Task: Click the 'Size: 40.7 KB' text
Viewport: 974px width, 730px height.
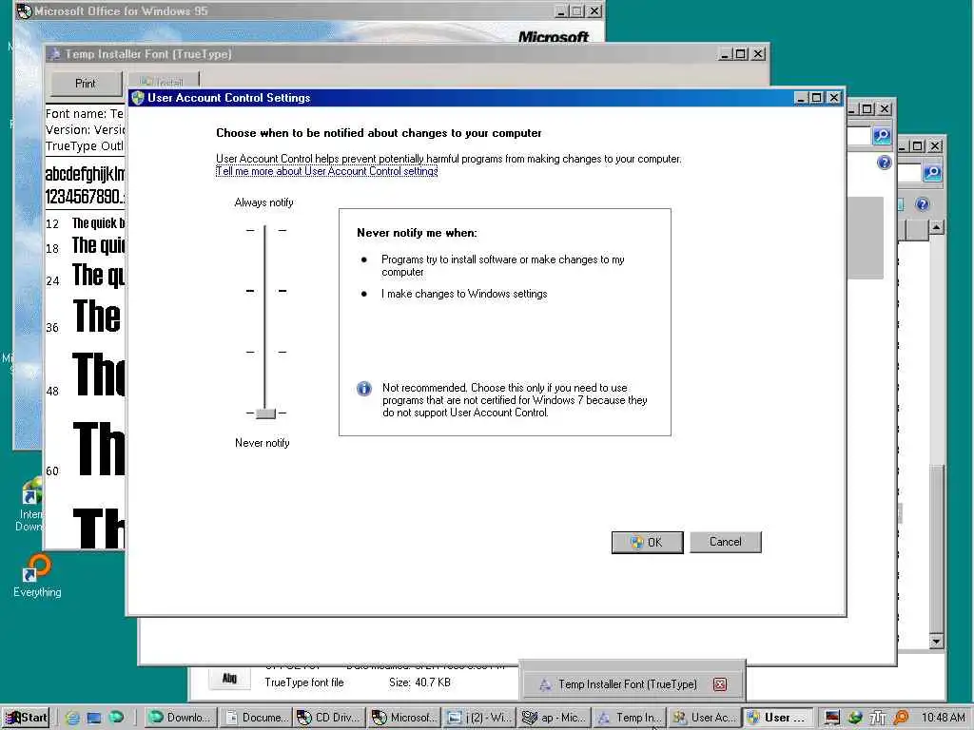Action: pyautogui.click(x=419, y=682)
